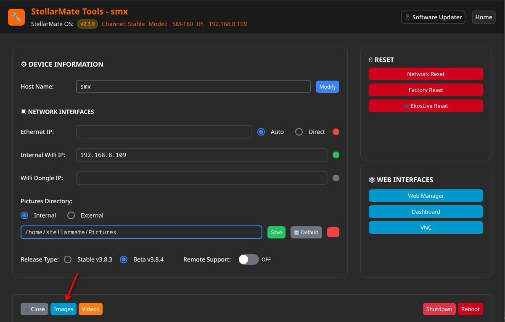This screenshot has width=505, height=322.
Task: Click the Internal WiFi IP field
Action: (x=202, y=155)
